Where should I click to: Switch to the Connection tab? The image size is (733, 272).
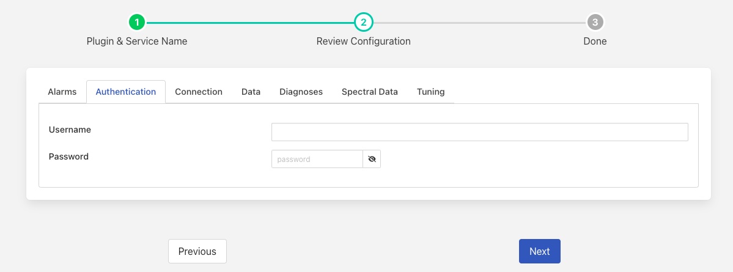pyautogui.click(x=199, y=92)
